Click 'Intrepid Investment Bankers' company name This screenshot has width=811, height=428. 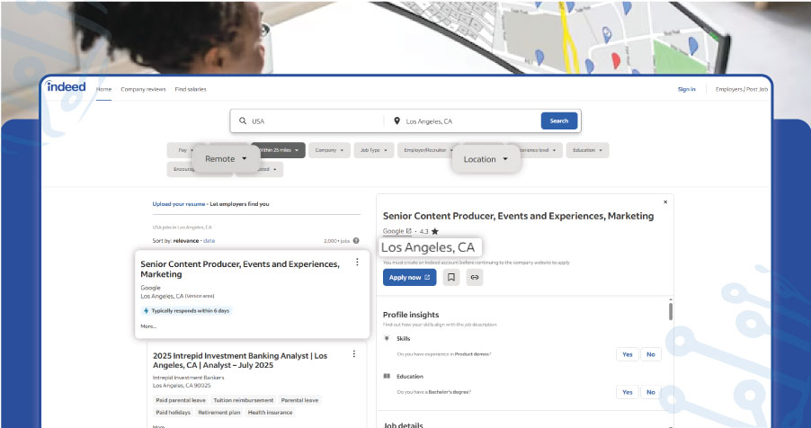(188, 378)
